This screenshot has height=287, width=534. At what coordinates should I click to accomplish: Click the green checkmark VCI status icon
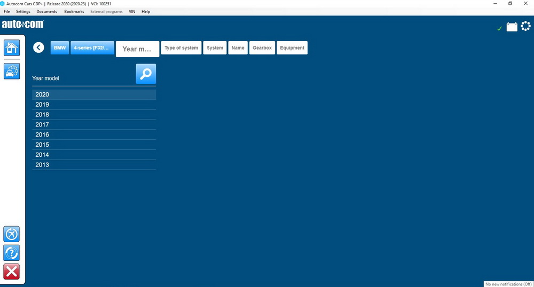pos(499,28)
